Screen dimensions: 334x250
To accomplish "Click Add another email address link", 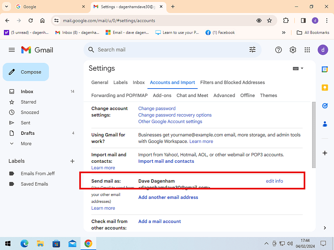I will pos(168,197).
